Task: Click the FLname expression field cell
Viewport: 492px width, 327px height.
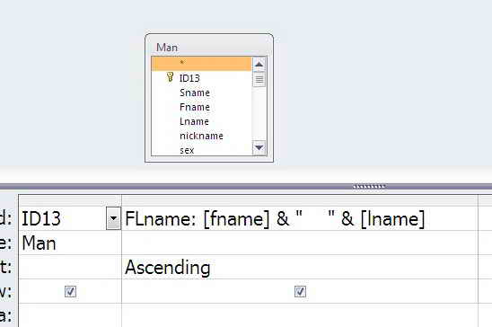Action: pos(300,218)
